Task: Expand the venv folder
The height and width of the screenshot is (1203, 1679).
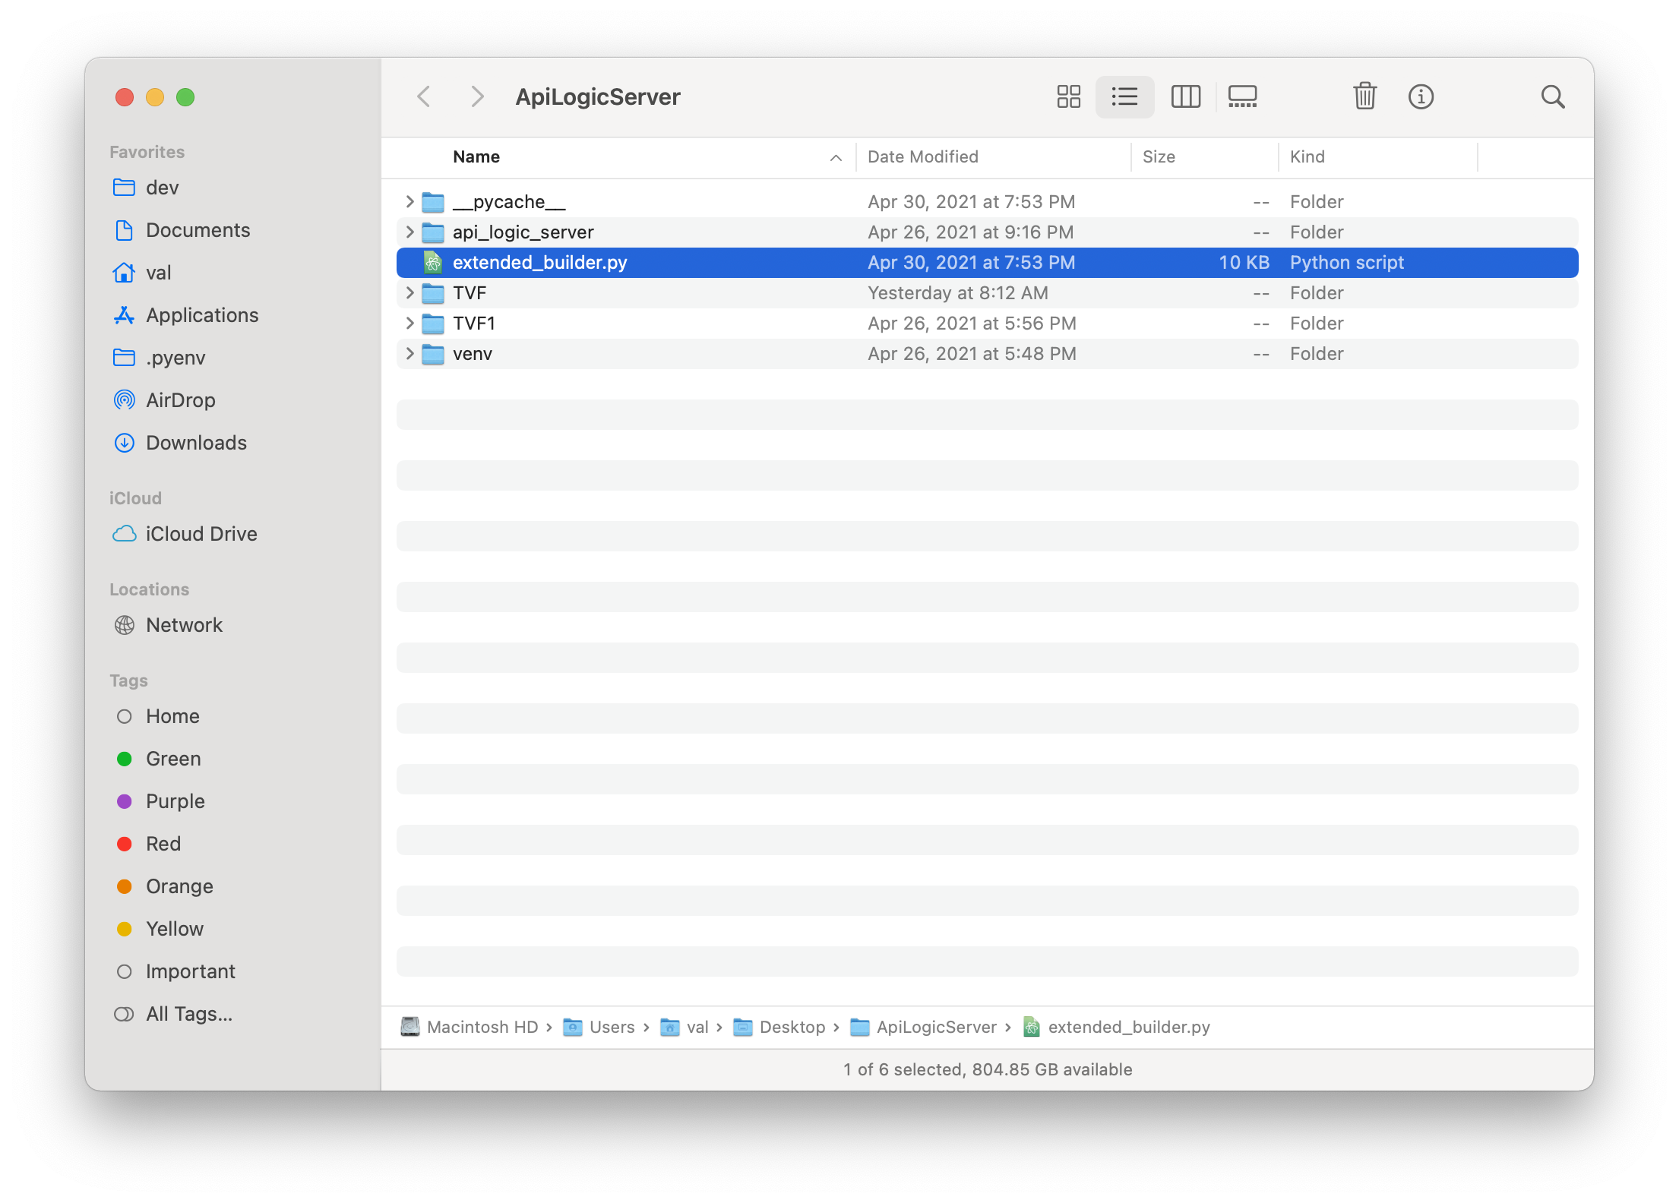Action: coord(409,353)
